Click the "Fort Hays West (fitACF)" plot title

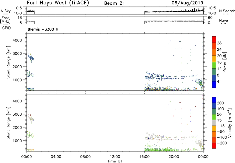[58, 3]
